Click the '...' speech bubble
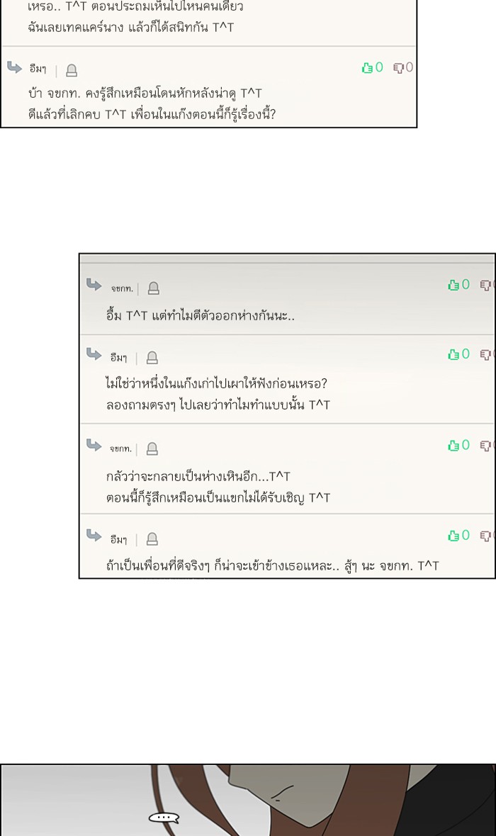Screen dimensions: 496x836 (x=164, y=818)
